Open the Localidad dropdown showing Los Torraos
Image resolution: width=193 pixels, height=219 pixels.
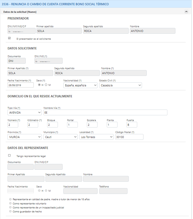pyautogui.click(x=96, y=137)
